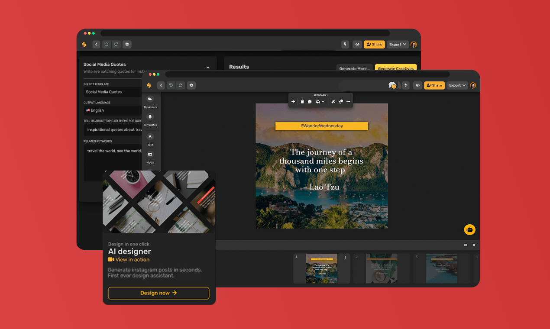550x329 pixels.
Task: Click the Design now button
Action: point(159,293)
